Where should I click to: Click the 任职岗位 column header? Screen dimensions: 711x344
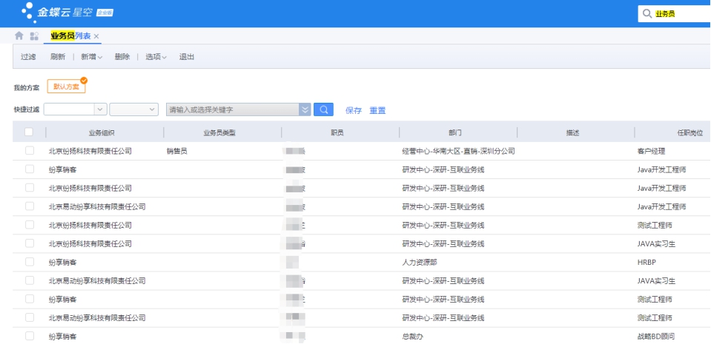pyautogui.click(x=689, y=133)
